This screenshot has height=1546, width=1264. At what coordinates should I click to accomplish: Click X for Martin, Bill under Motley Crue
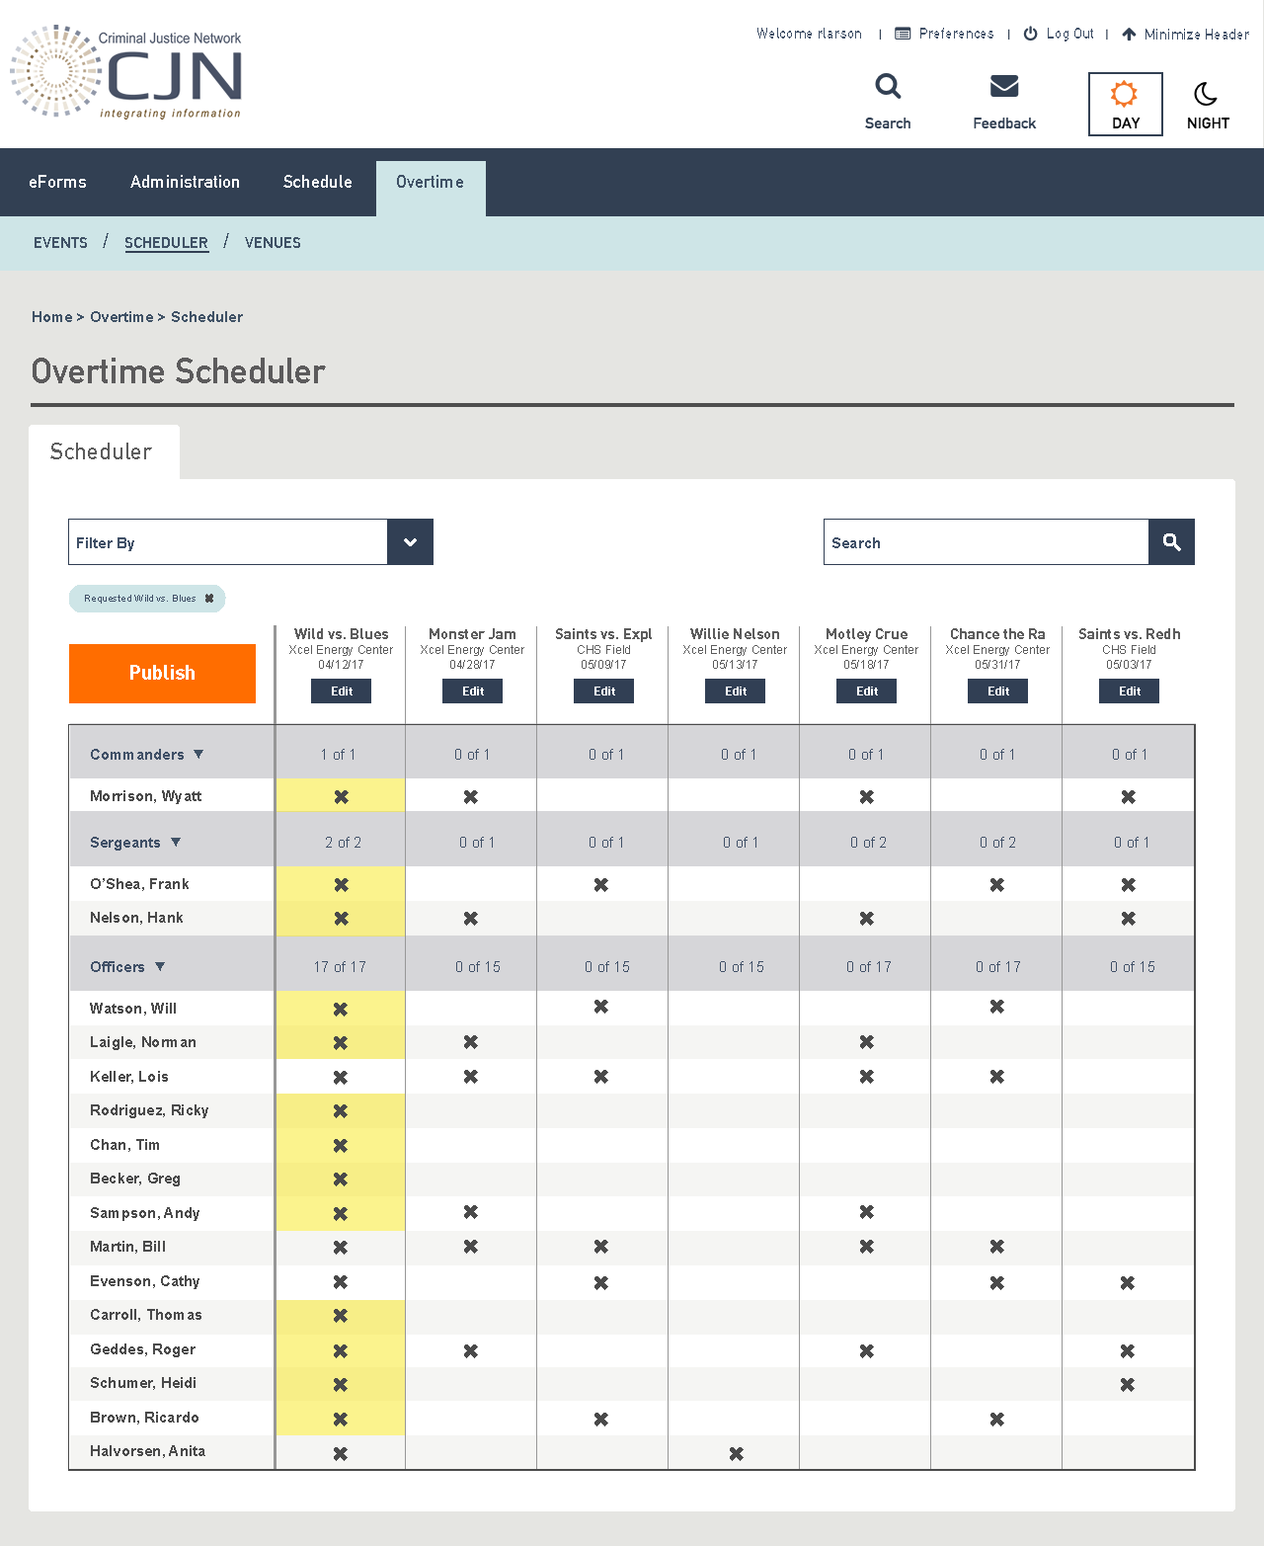(866, 1247)
